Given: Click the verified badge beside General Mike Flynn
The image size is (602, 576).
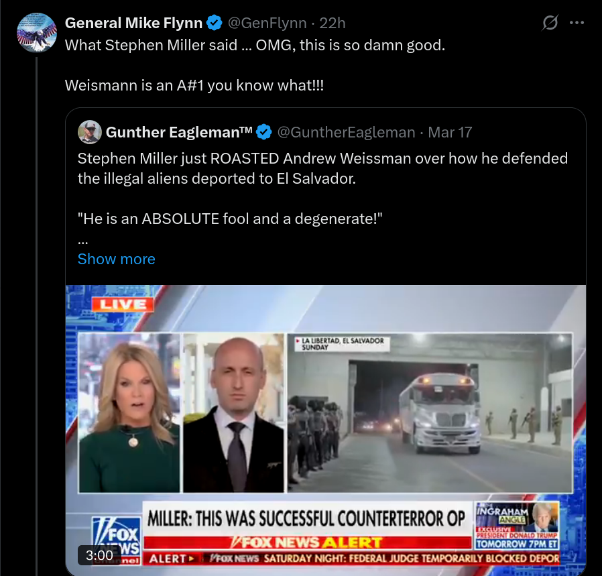Looking at the screenshot, I should pos(215,23).
